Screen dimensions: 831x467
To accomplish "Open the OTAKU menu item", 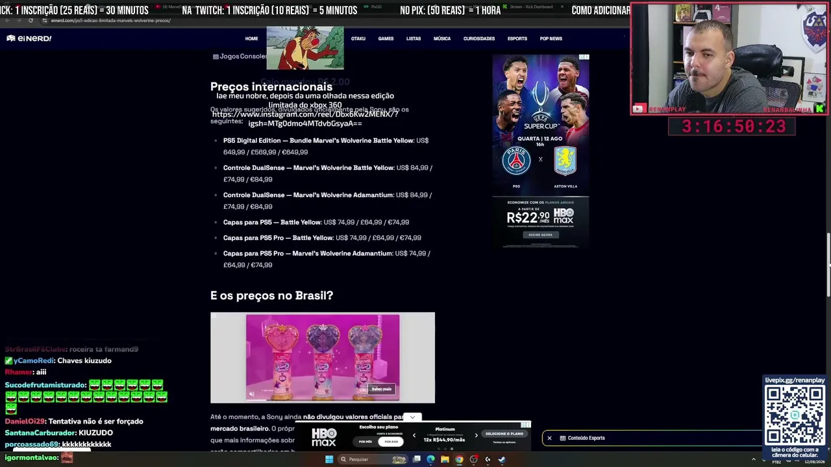I will click(x=358, y=38).
